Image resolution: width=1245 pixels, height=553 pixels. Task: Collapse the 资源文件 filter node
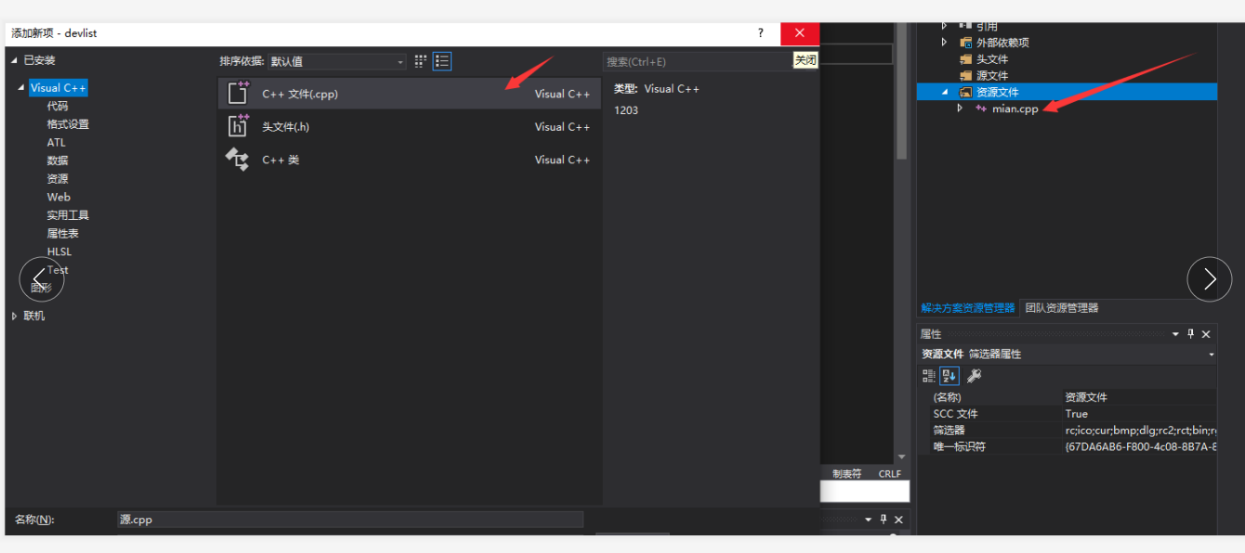pyautogui.click(x=945, y=93)
